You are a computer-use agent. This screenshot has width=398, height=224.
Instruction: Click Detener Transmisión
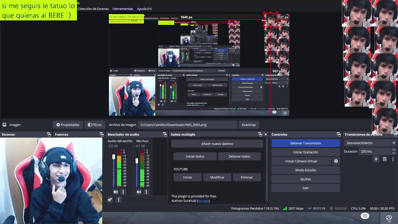point(306,143)
